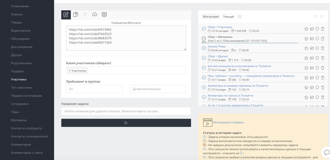330x160 pixels.
Task: Open 'Видеозаписи' in the sidebar
Action: (x=20, y=31)
